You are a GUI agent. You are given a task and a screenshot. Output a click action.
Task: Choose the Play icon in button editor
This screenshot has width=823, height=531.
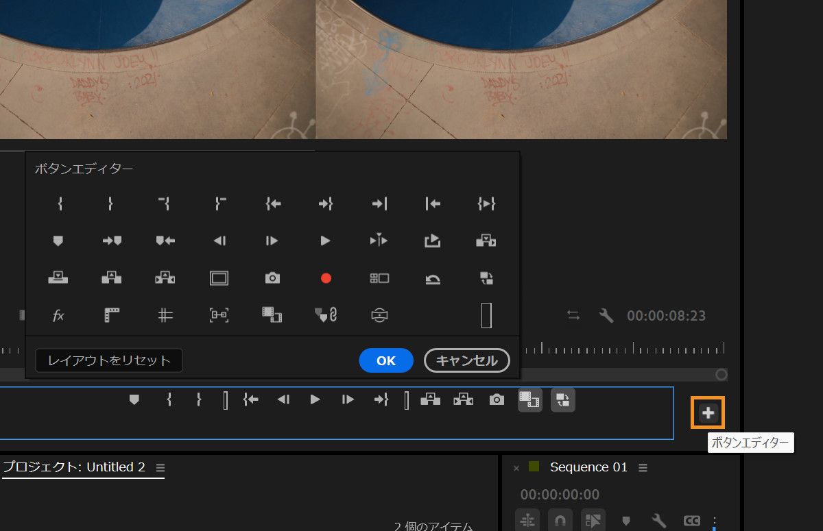(x=326, y=240)
